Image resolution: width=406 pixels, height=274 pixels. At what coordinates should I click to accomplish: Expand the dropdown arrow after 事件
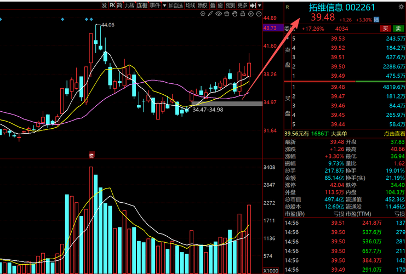point(164,5)
